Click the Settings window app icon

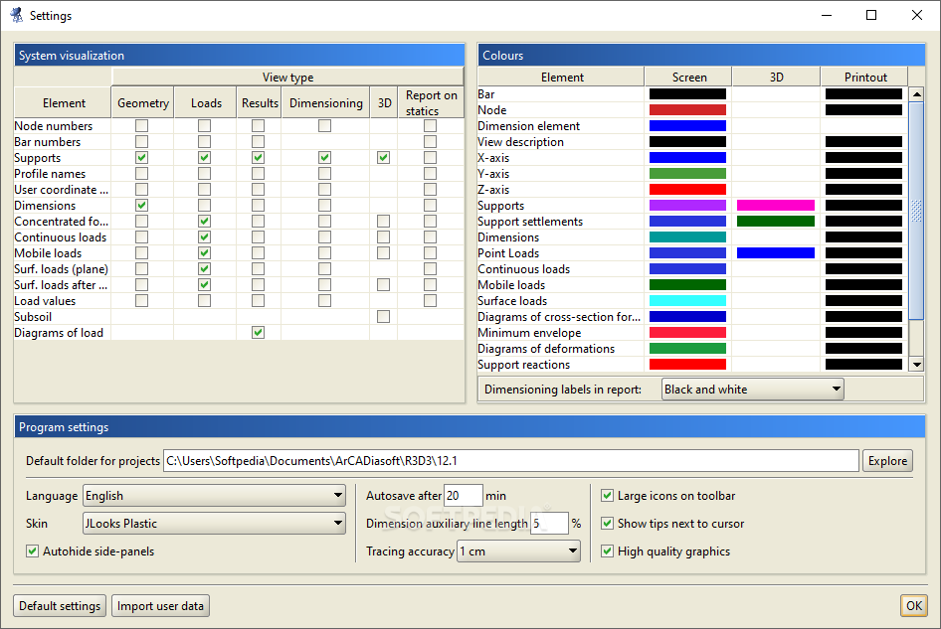[x=16, y=15]
